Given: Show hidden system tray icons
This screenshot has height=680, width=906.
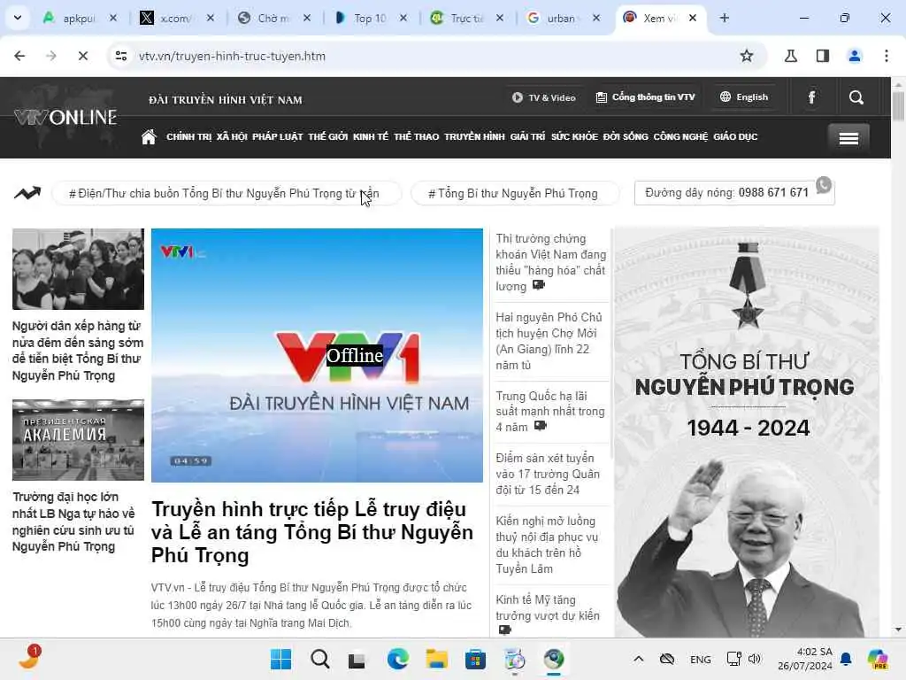Looking at the screenshot, I should [x=639, y=659].
